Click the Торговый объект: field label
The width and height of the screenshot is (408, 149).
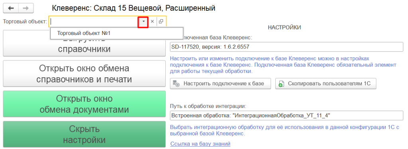(x=25, y=22)
